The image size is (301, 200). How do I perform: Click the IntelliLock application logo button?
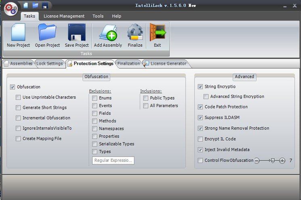[11, 8]
